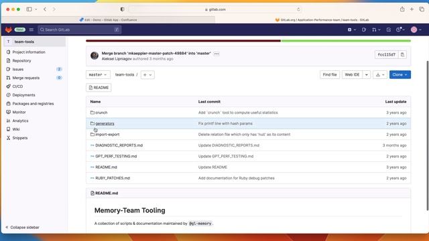Click team-tools in breadcrumb path
Image resolution: width=429 pixels, height=241 pixels.
pyautogui.click(x=125, y=74)
